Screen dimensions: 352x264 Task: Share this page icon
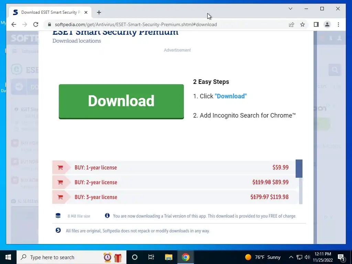[291, 24]
